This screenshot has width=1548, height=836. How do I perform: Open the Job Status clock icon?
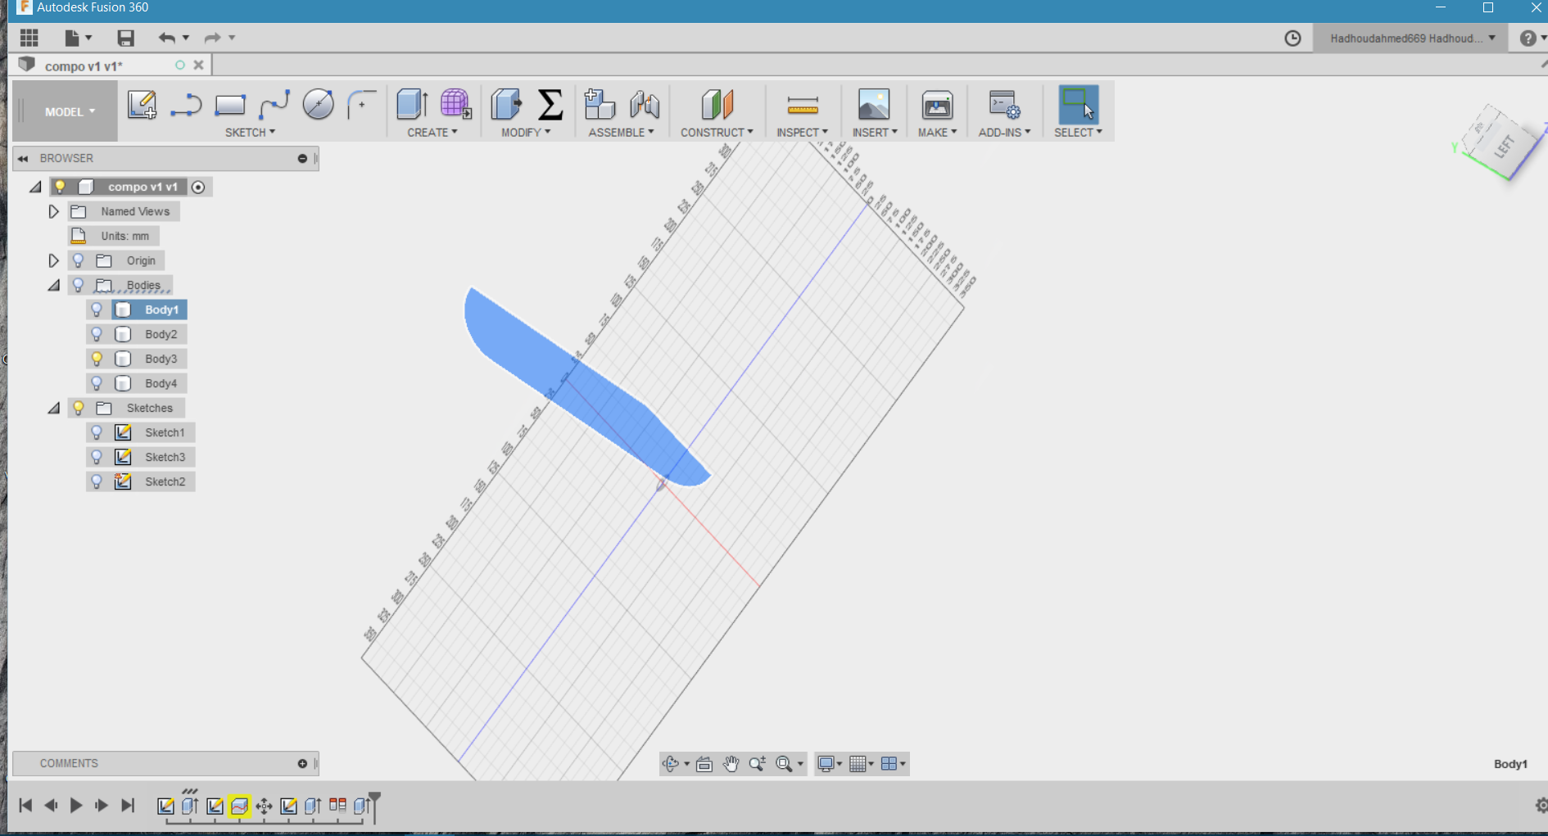[x=1292, y=38]
